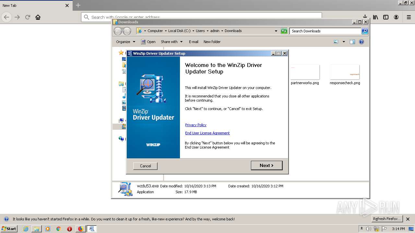Click the Explorer search magnifier button

(365, 31)
